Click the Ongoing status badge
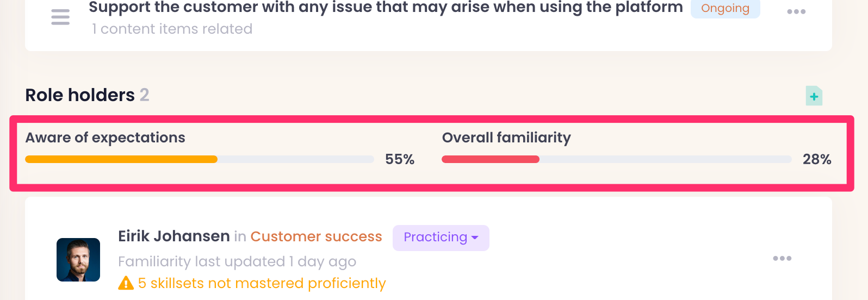 tap(724, 8)
